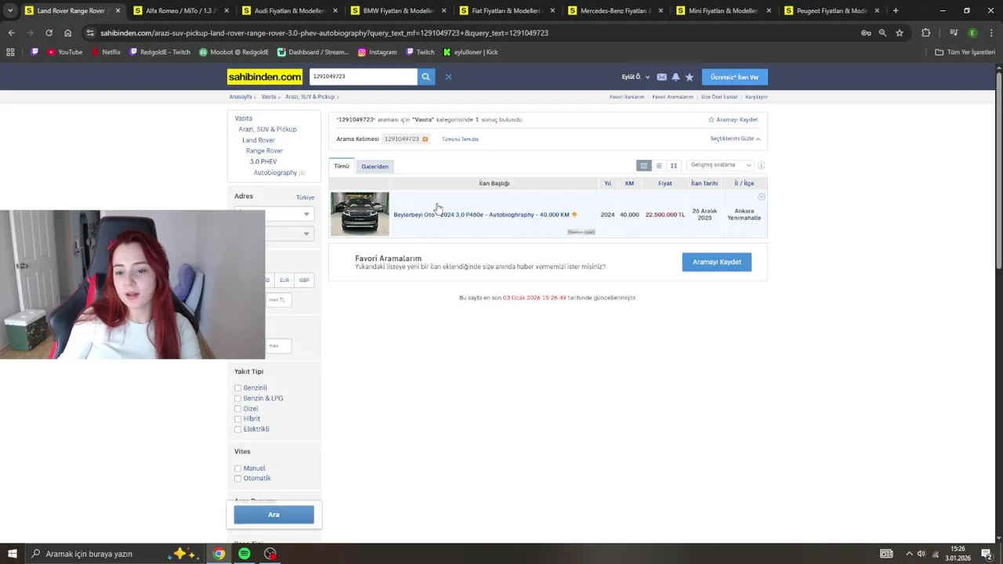Open Chrome tab search dropdown arrow

coord(10,11)
